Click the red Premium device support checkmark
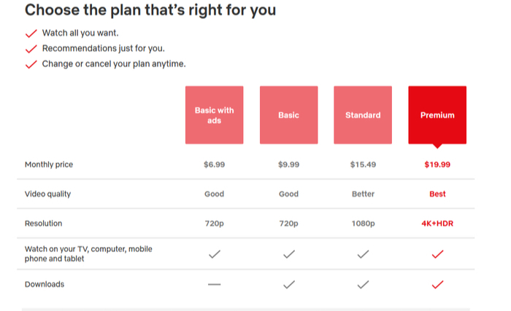Image resolution: width=511 pixels, height=311 pixels. click(437, 254)
